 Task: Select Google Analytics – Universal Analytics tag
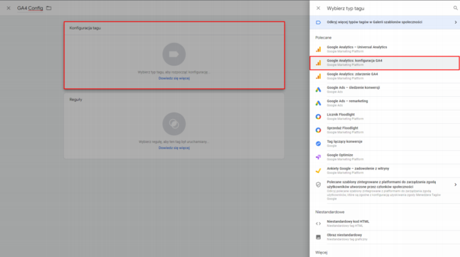(x=356, y=49)
